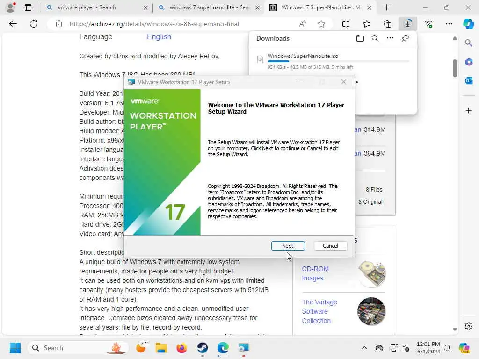This screenshot has height=359, width=479.
Task: Open sidebar Search icon
Action: tap(468, 43)
